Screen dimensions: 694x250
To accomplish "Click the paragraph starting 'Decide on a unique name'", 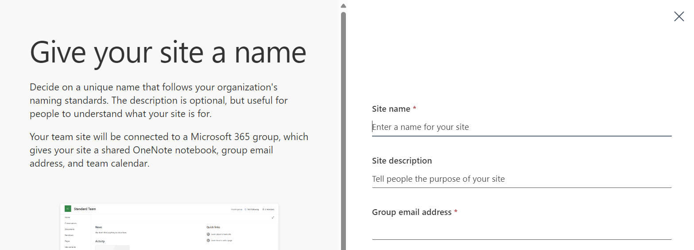I will (x=159, y=101).
